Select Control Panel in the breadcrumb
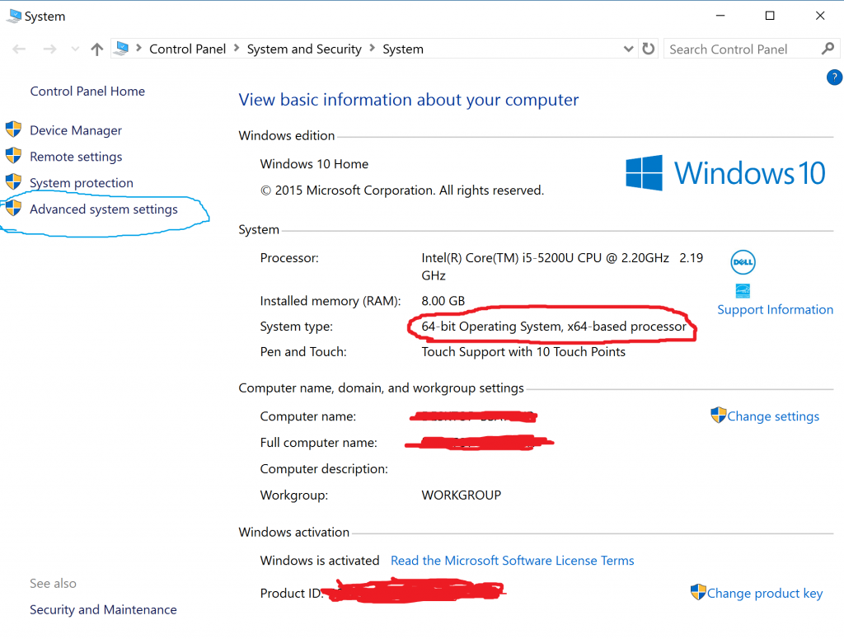Image resolution: width=844 pixels, height=639 pixels. (x=187, y=49)
